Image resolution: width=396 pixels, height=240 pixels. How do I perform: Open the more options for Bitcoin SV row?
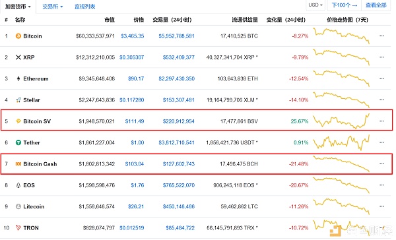[x=381, y=121]
